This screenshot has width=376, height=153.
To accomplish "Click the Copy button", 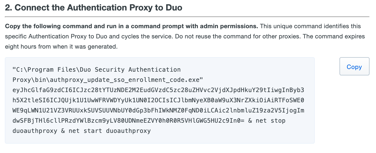I will point(354,67).
